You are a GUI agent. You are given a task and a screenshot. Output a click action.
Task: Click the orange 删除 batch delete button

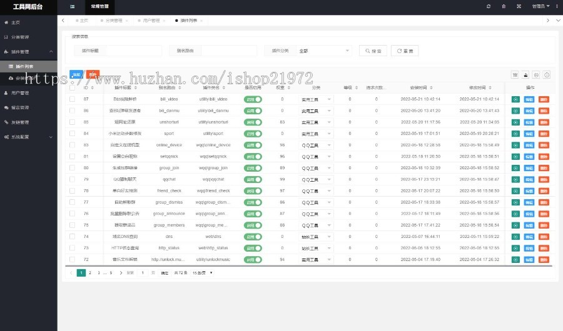[93, 74]
